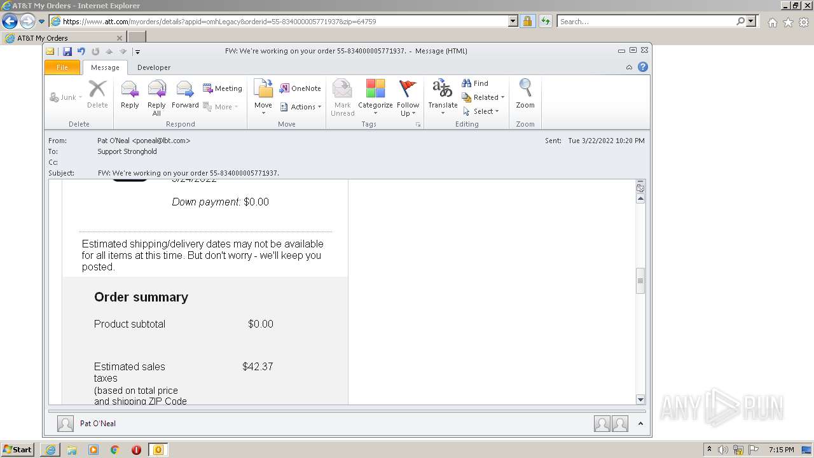Viewport: 814px width, 458px height.
Task: Click the vertical scrollbar thumb in message
Action: pos(640,281)
